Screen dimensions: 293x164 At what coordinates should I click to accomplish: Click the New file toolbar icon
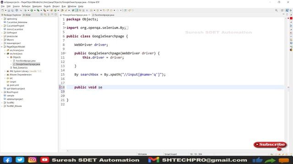[x=3, y=10]
